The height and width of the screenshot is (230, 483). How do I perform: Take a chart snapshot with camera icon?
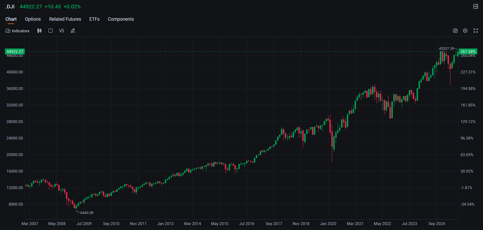click(x=455, y=31)
